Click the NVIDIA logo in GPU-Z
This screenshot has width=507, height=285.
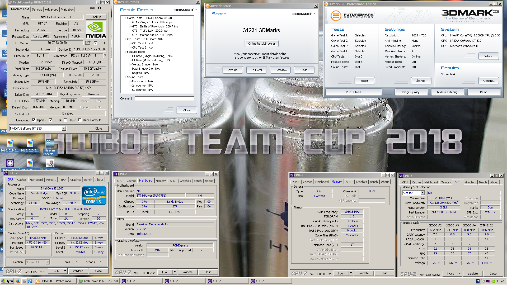coord(96,30)
